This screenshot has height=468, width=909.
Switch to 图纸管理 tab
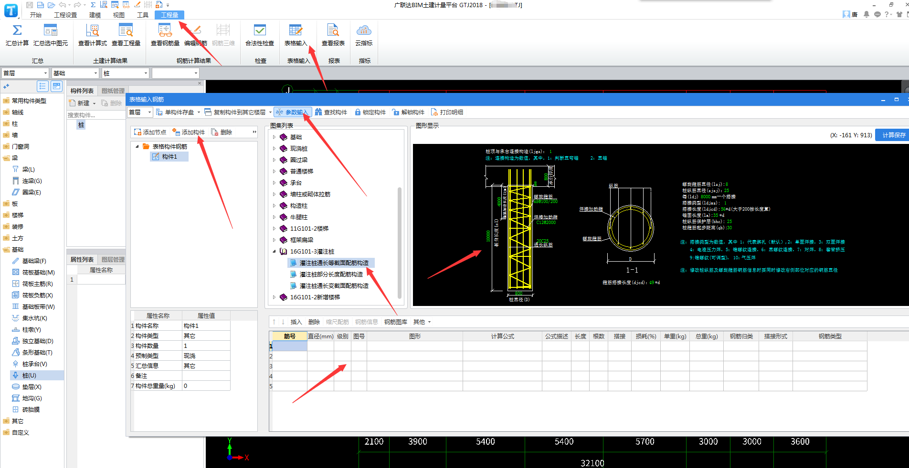113,91
